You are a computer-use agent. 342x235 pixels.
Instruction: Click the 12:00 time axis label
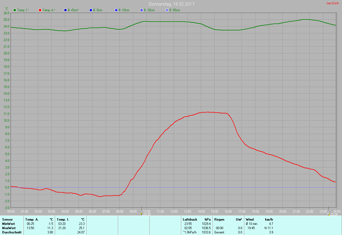click(174, 212)
